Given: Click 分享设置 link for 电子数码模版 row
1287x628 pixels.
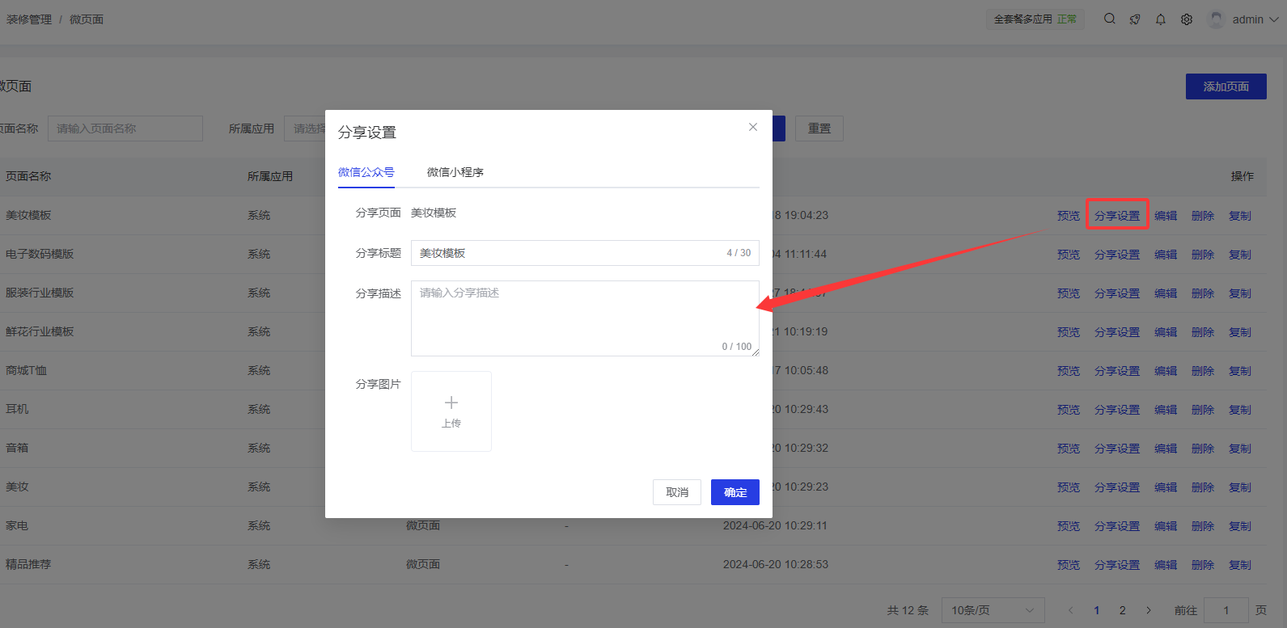Looking at the screenshot, I should coord(1116,255).
